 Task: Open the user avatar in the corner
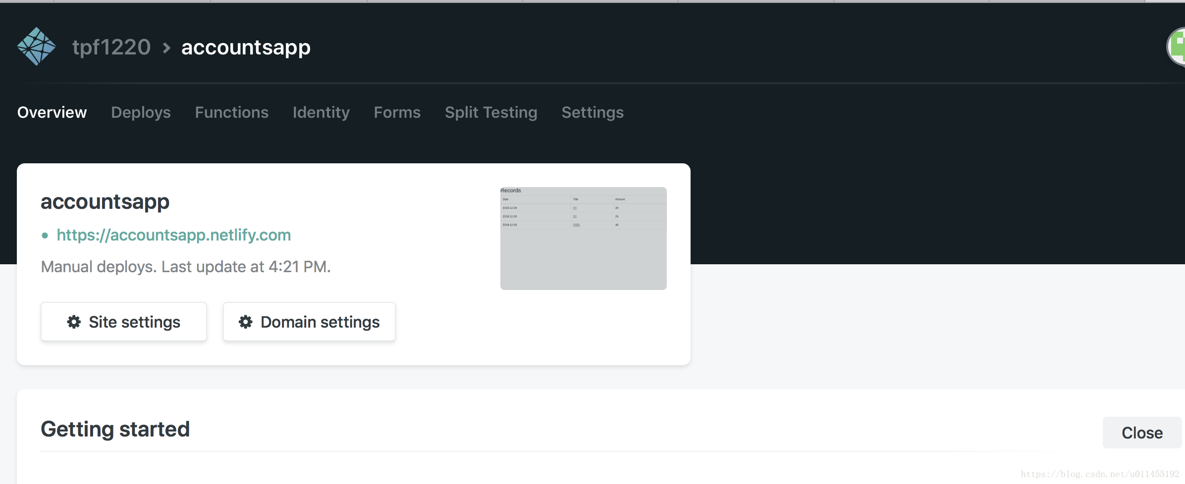point(1177,47)
